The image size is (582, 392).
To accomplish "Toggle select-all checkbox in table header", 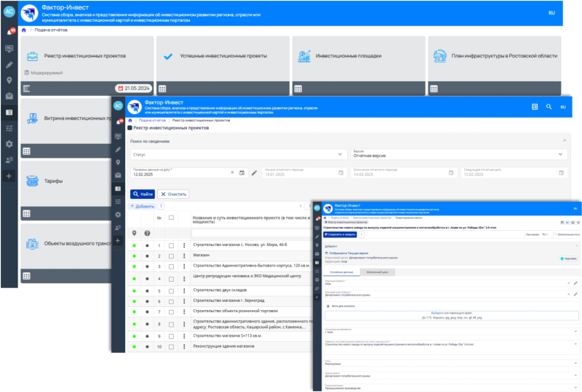I will click(x=171, y=218).
